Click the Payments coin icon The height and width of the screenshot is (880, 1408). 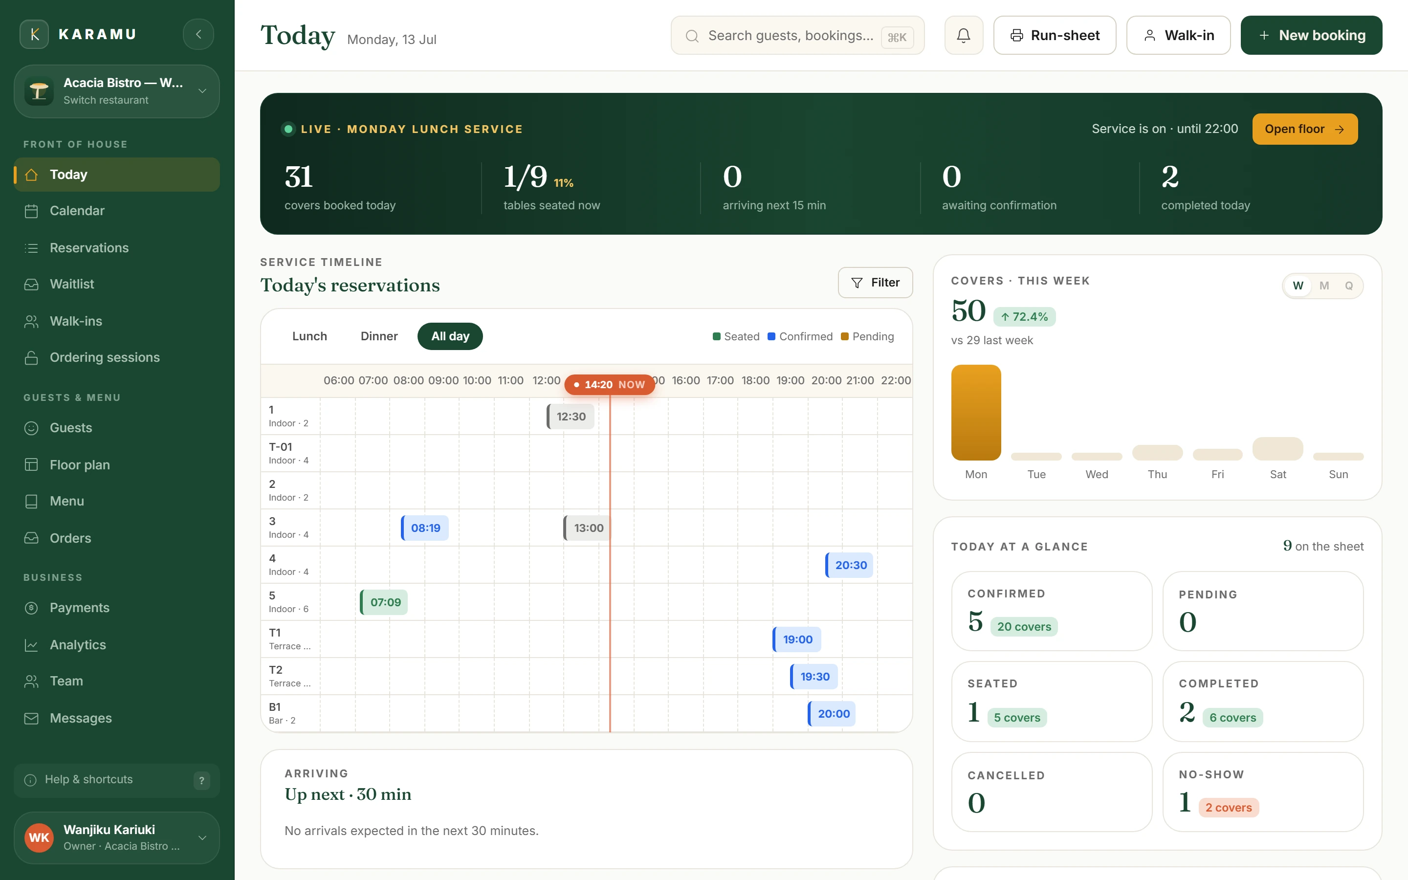click(x=31, y=608)
